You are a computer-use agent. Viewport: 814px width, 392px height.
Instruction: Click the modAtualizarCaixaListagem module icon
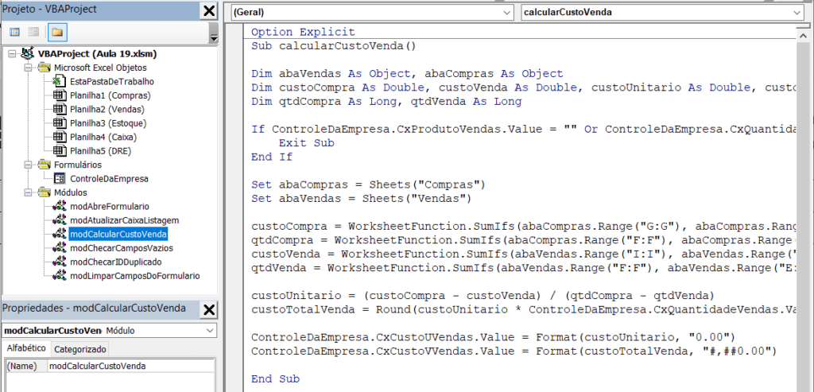pos(60,220)
